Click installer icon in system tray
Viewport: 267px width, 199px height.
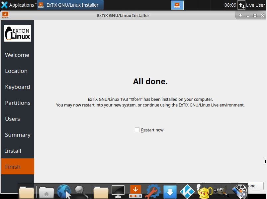[x=177, y=5]
